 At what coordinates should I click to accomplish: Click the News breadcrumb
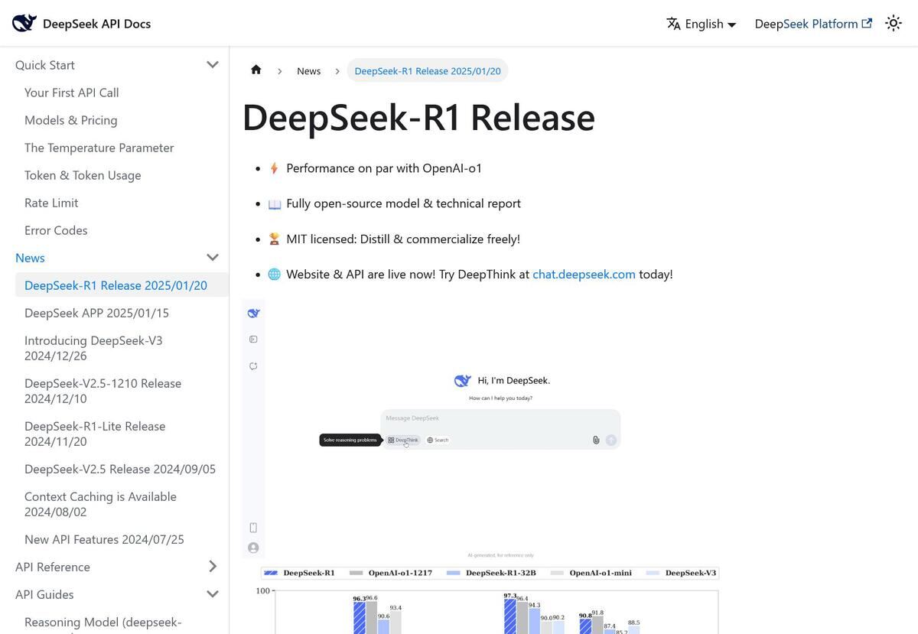tap(309, 71)
